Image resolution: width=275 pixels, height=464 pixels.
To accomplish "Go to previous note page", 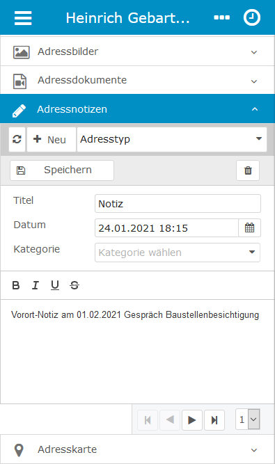I will [x=170, y=420].
